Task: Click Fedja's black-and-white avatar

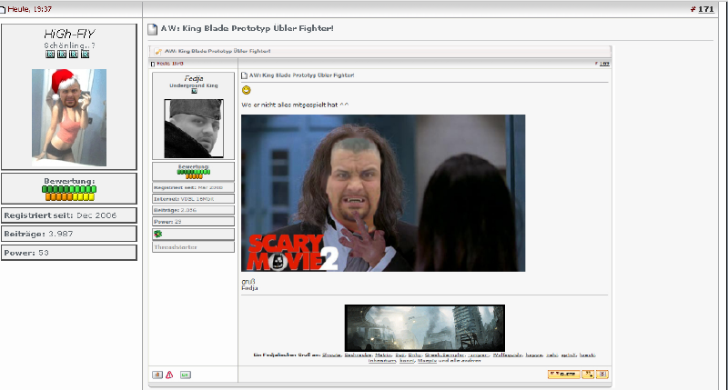Action: pos(194,128)
